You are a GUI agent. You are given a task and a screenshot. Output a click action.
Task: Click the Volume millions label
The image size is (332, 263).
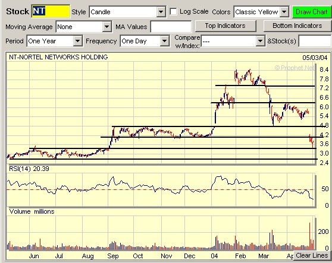click(32, 211)
